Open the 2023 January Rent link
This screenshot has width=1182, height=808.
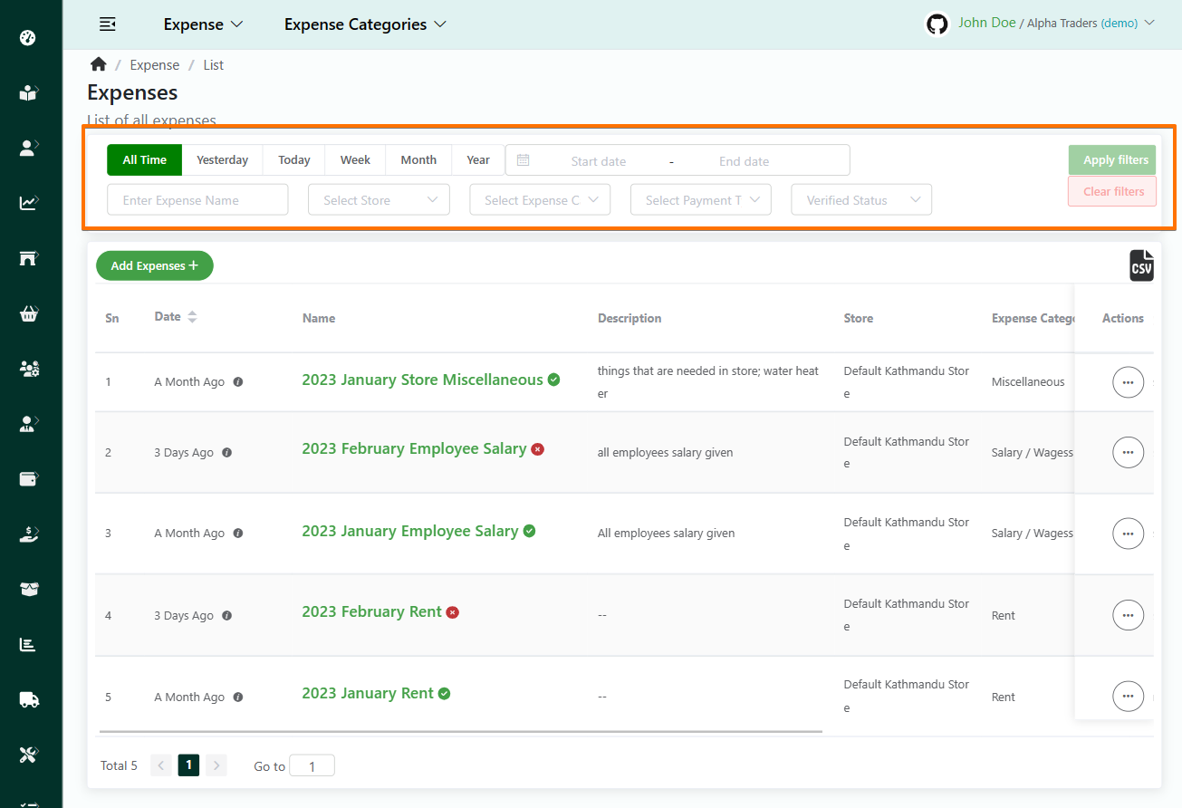click(368, 693)
